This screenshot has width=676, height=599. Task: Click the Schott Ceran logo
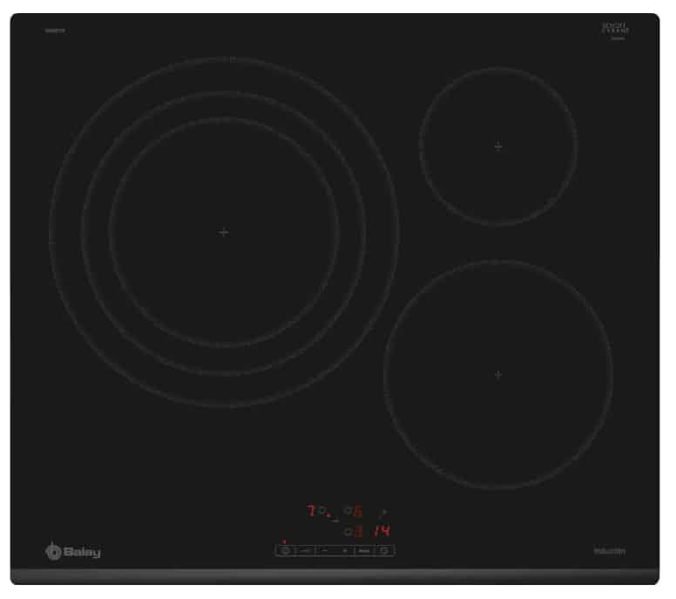pyautogui.click(x=615, y=31)
